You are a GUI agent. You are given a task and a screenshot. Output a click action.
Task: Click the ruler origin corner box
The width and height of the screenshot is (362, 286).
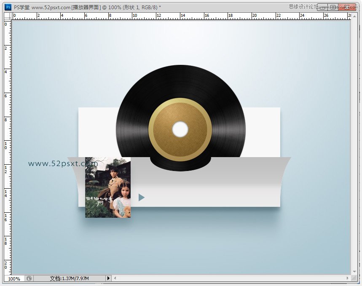click(x=7, y=16)
